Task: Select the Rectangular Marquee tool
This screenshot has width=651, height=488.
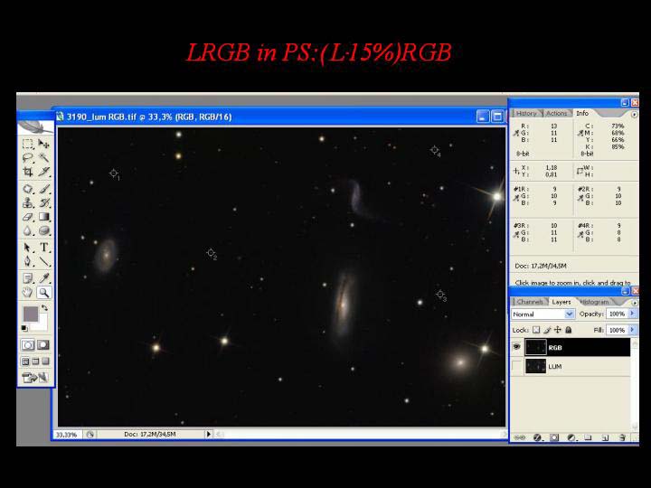Action: tap(28, 144)
